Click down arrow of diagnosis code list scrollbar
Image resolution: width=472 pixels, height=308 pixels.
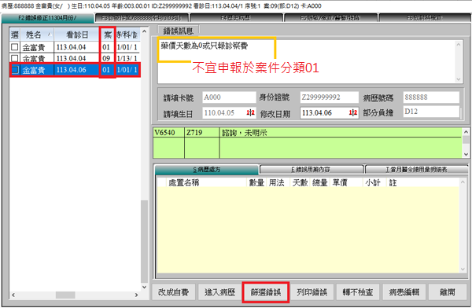coord(466,154)
